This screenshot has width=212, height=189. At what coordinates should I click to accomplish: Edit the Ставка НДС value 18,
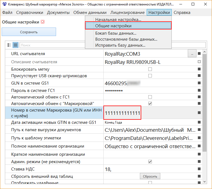(x=150, y=169)
